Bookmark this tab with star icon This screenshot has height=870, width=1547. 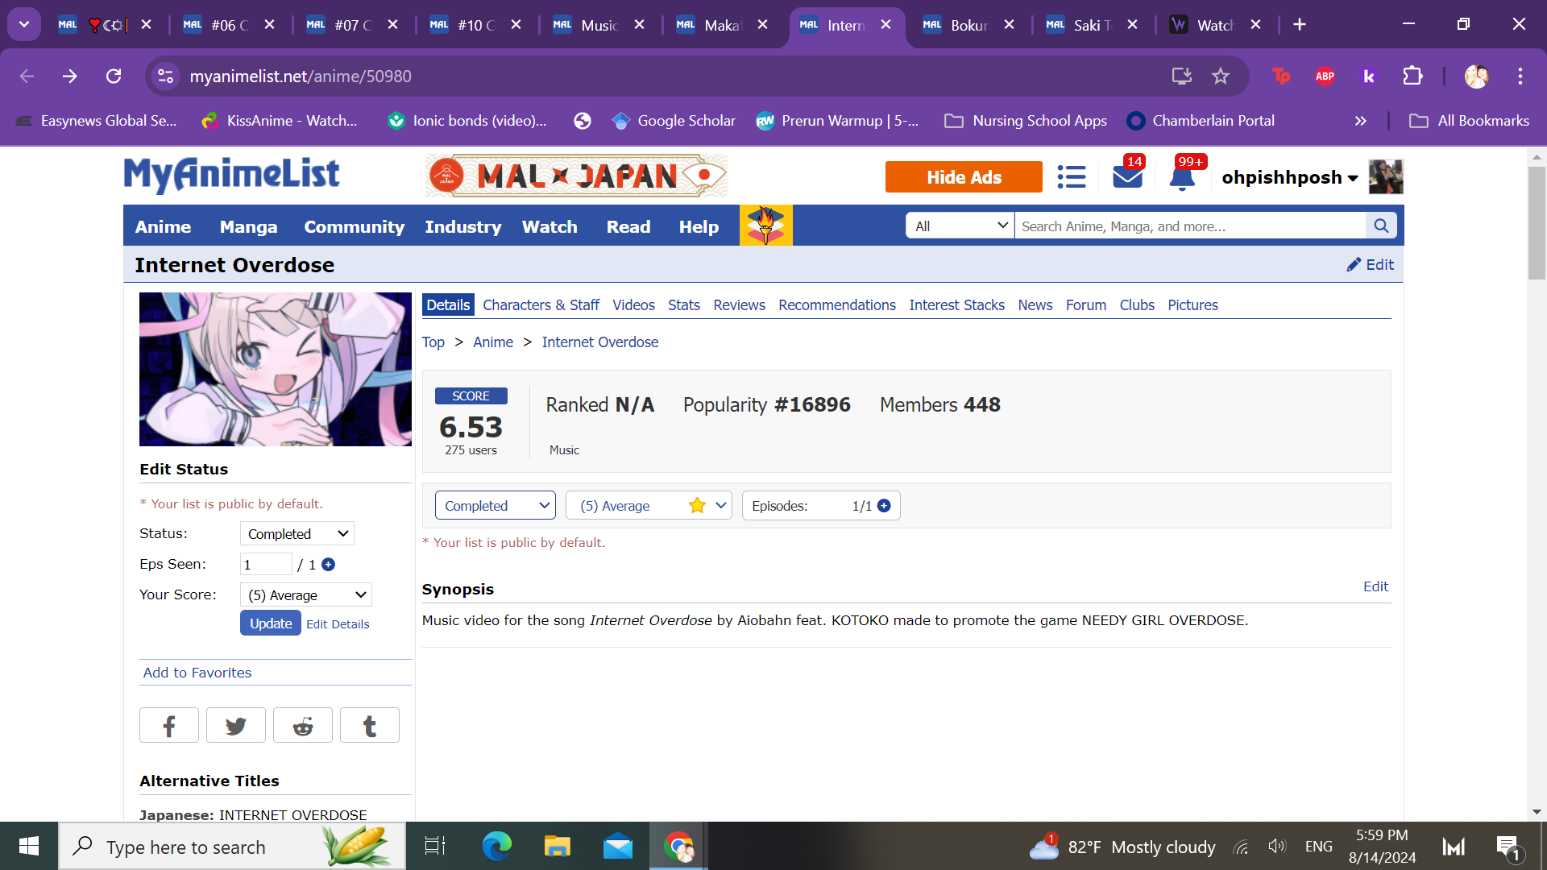[x=1221, y=76]
